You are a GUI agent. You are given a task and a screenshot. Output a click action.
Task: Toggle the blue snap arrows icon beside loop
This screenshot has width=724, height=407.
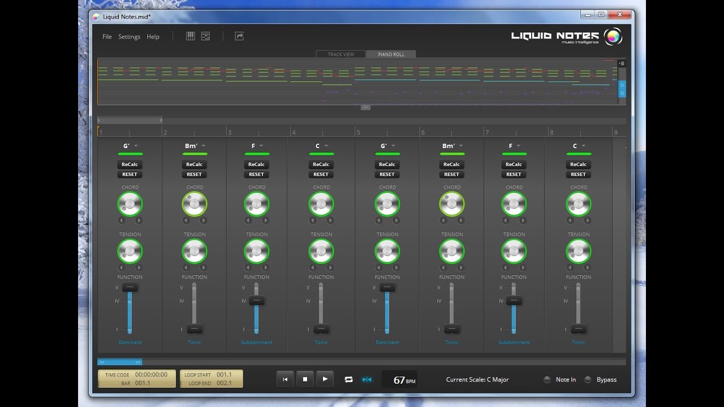click(x=367, y=379)
